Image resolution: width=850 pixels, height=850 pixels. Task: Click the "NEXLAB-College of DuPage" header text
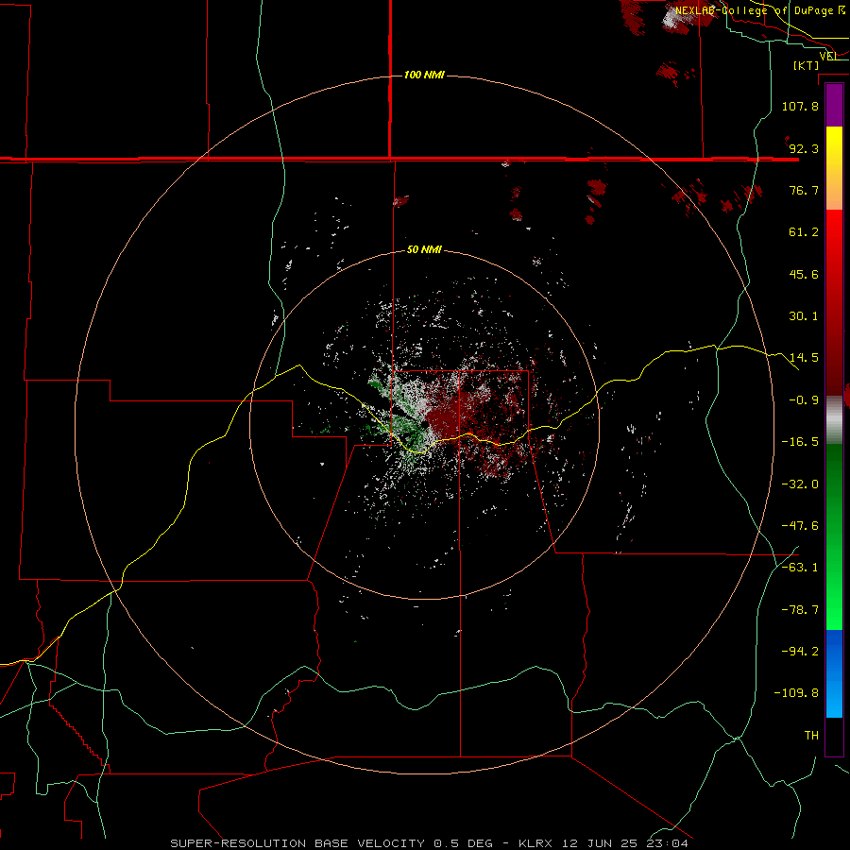click(754, 10)
